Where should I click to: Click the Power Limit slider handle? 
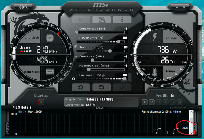[119, 42]
